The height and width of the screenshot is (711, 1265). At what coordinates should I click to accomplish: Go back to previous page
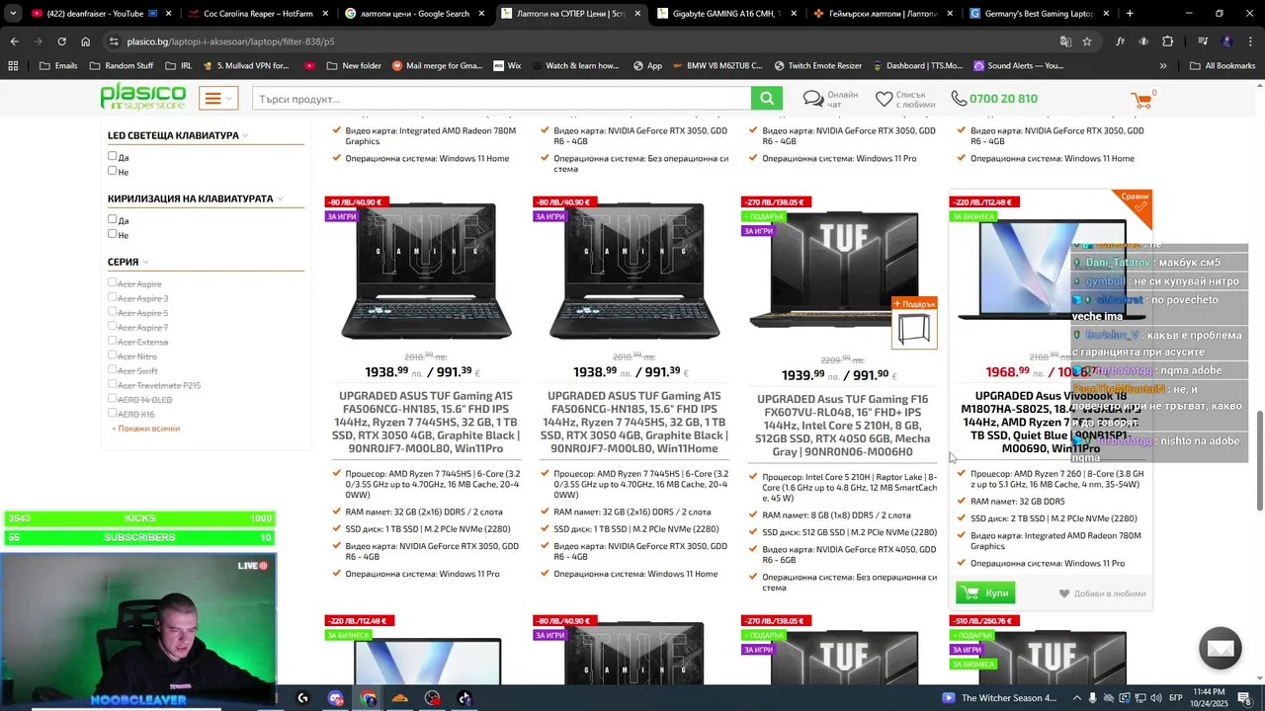(x=14, y=41)
